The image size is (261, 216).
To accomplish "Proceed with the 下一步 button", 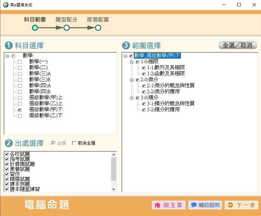I will click(x=242, y=205).
